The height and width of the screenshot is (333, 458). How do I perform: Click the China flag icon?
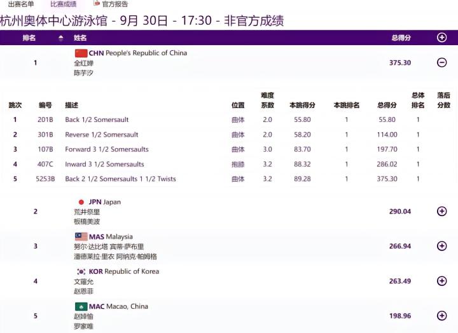(x=81, y=53)
